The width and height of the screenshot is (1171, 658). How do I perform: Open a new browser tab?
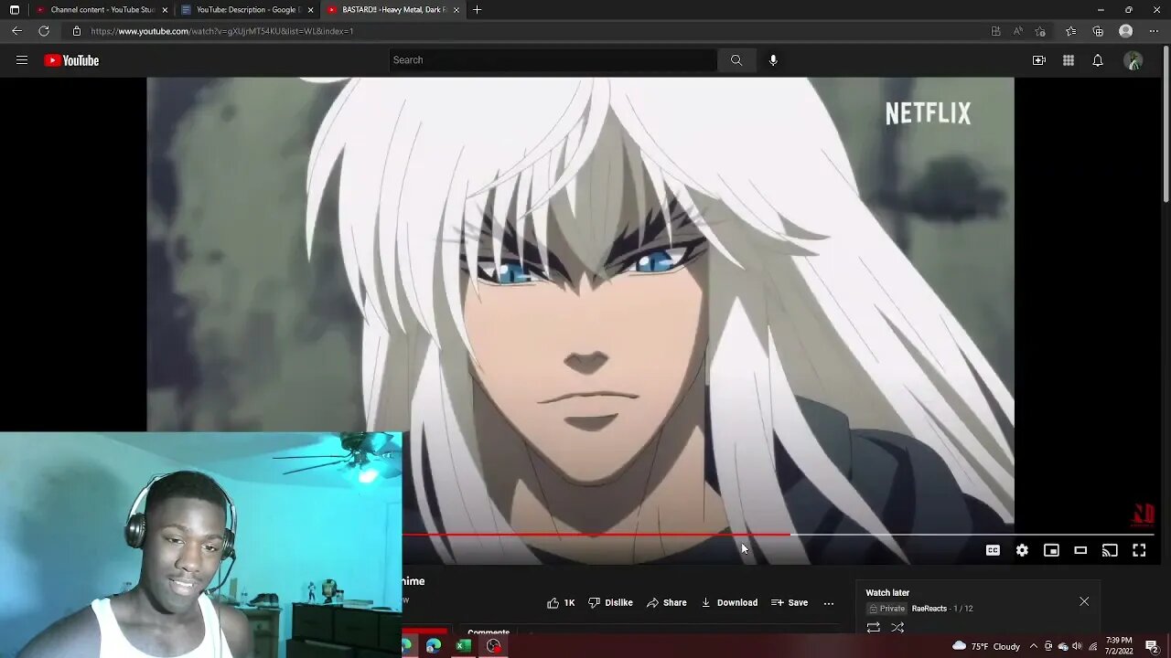(477, 10)
